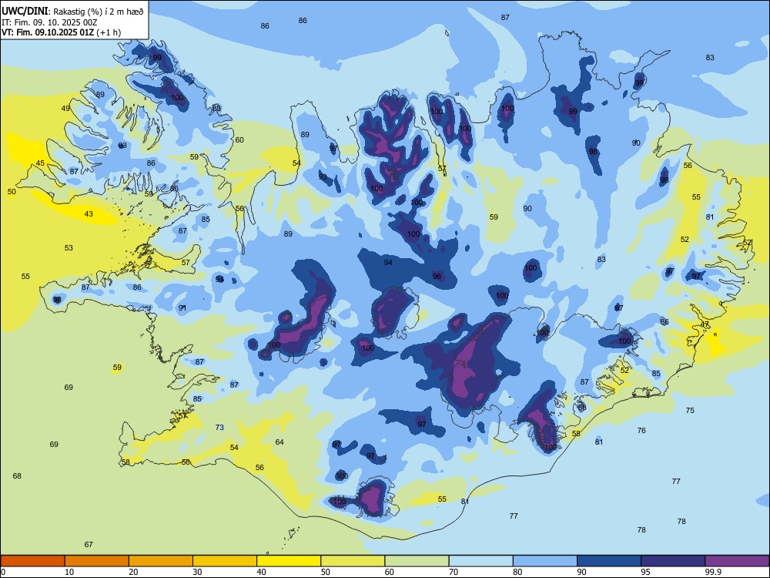Click the pale blue 70–80 legend swatch
Image resolution: width=770 pixels, height=578 pixels.
[x=480, y=561]
